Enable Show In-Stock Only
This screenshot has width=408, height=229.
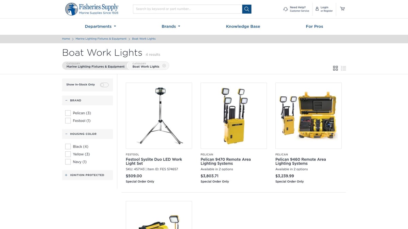[x=104, y=85]
